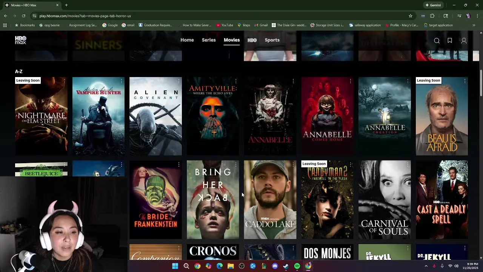The image size is (483, 272).
Task: Open the Maps bookmark
Action: coord(244,25)
